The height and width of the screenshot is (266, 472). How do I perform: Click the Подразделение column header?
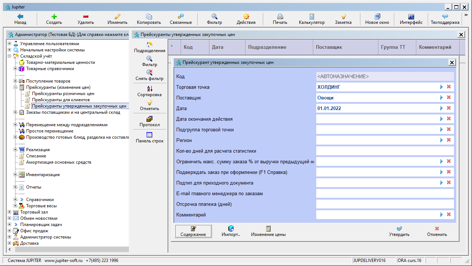pyautogui.click(x=279, y=47)
